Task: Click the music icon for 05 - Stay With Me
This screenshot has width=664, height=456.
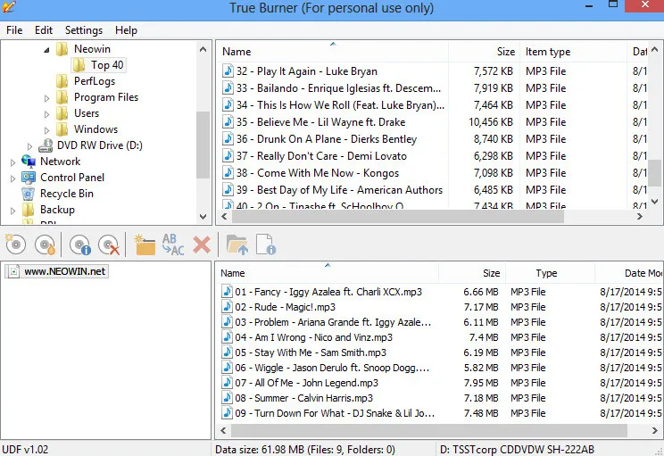Action: (x=228, y=352)
